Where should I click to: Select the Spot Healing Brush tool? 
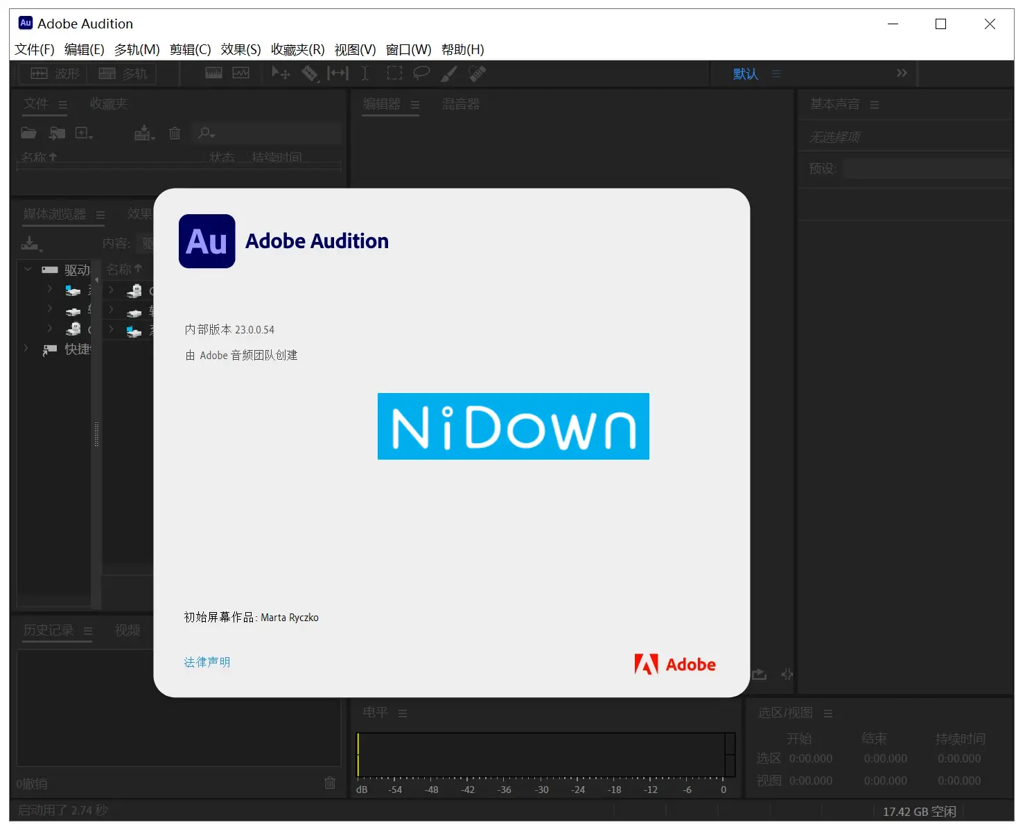point(477,73)
